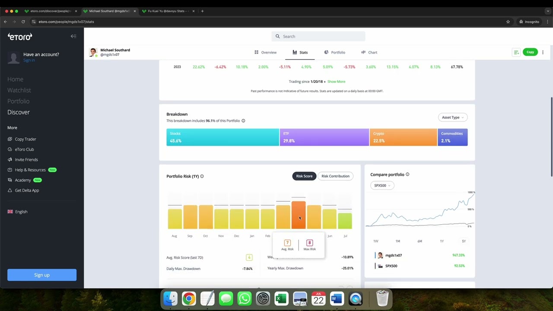
Task: Go to Watchlist in sidebar
Action: pyautogui.click(x=19, y=90)
